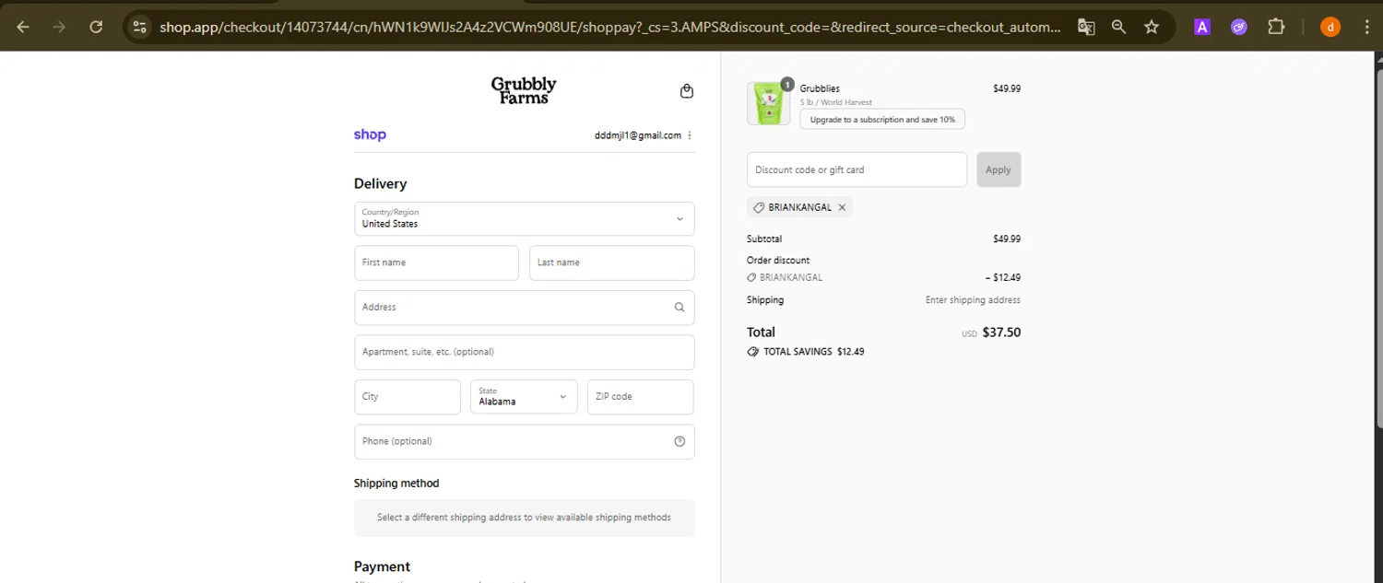1383x583 pixels.
Task: Open the Country/Region dropdown
Action: point(524,219)
